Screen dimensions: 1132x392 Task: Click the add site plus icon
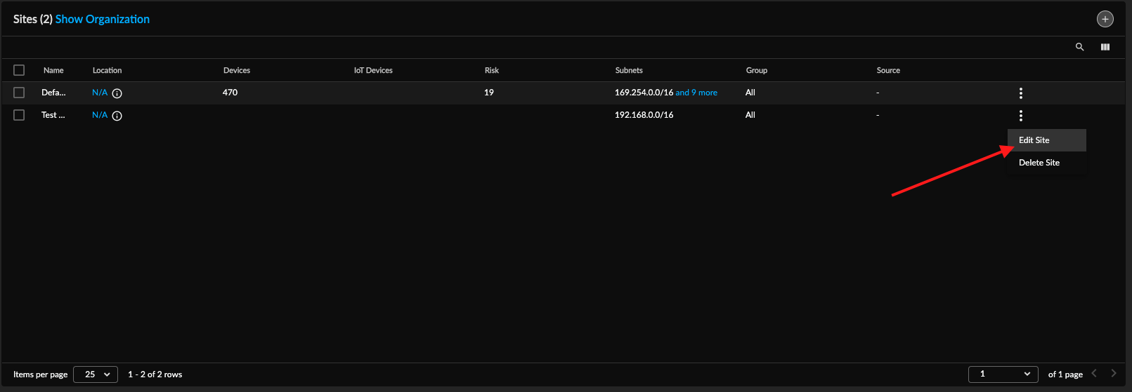click(x=1105, y=20)
